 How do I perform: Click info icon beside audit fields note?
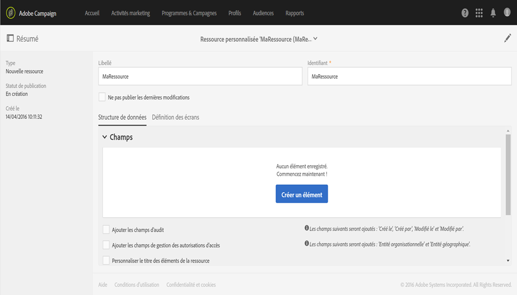point(306,229)
